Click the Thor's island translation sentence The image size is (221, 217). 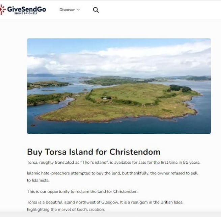[x=114, y=162]
